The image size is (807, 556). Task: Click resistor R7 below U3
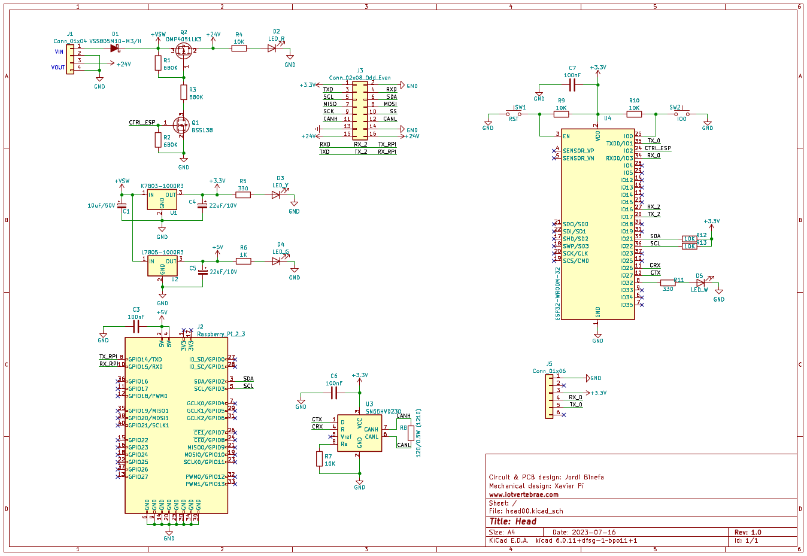coord(319,459)
